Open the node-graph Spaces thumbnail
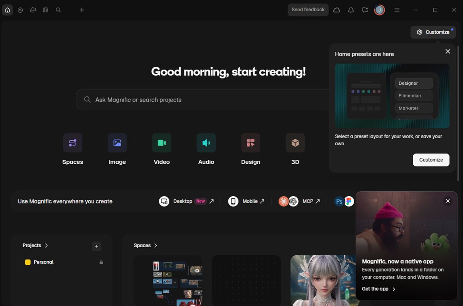 tap(168, 280)
